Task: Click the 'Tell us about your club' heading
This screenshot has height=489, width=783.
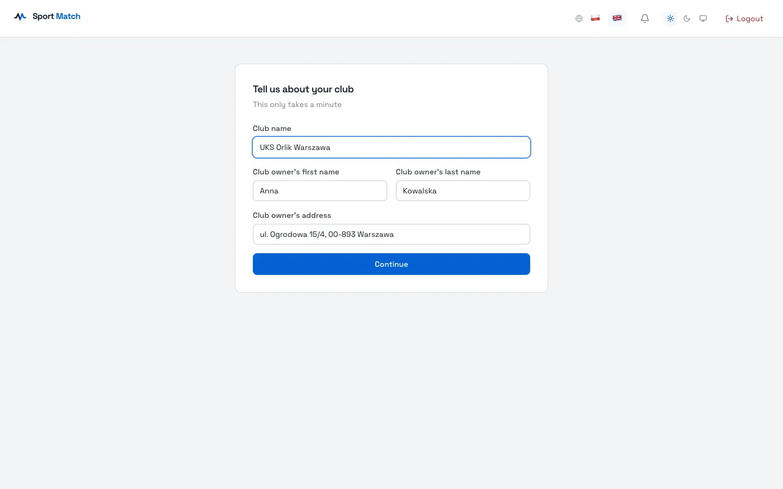Action: 303,89
